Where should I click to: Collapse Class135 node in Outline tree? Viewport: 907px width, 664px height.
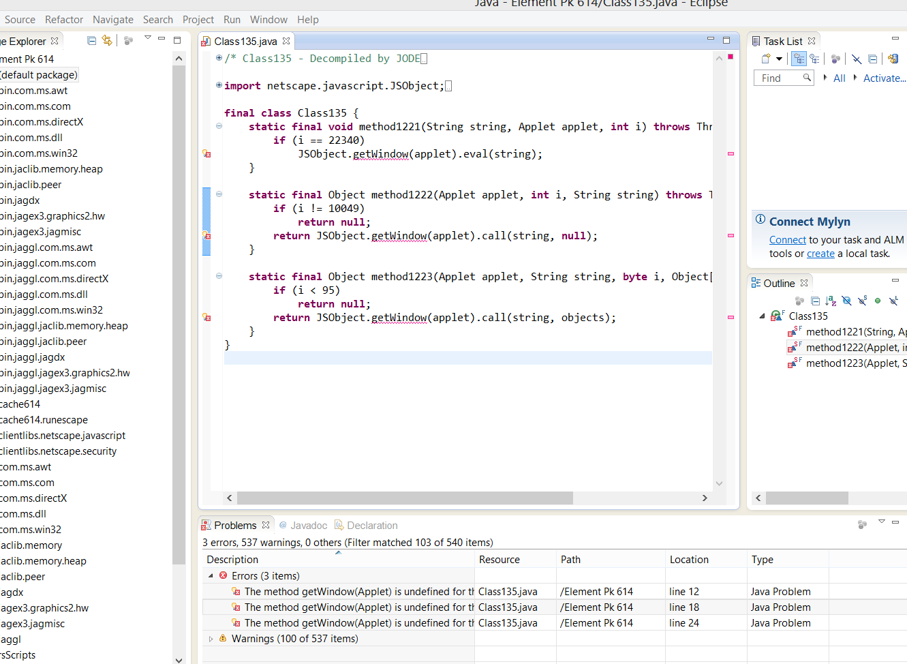[x=762, y=316]
